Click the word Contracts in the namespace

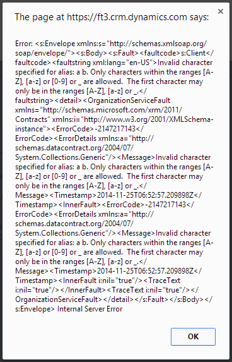tap(33, 119)
